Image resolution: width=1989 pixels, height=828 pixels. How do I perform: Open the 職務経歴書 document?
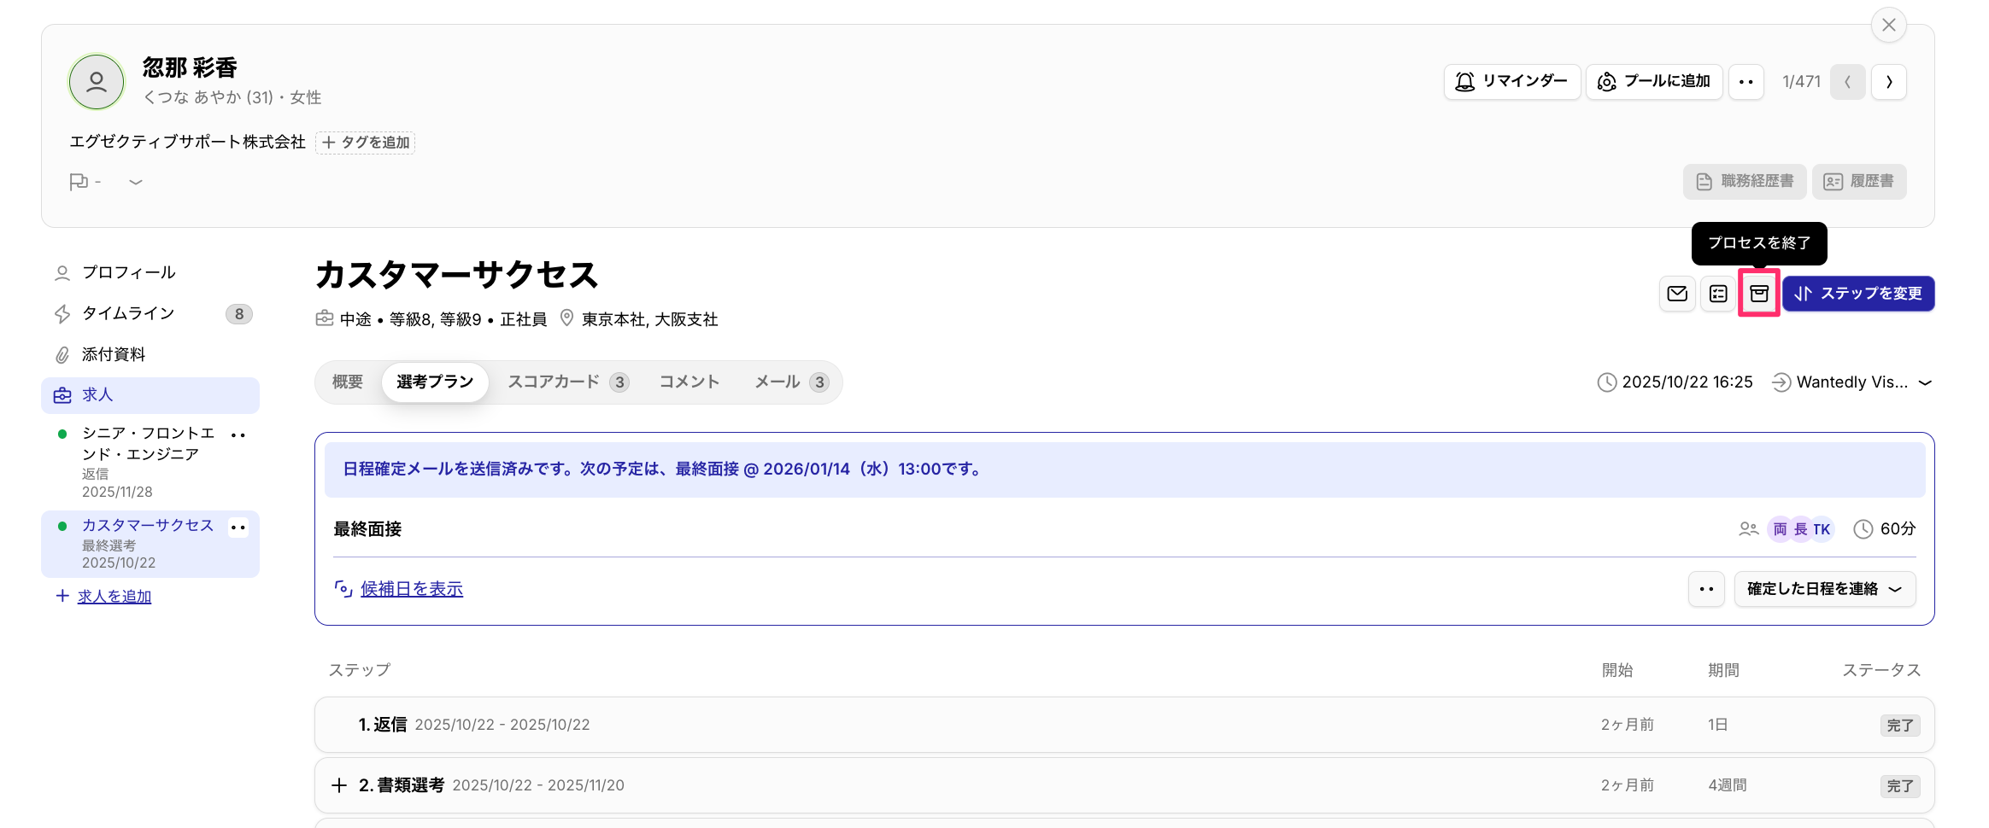point(1744,182)
